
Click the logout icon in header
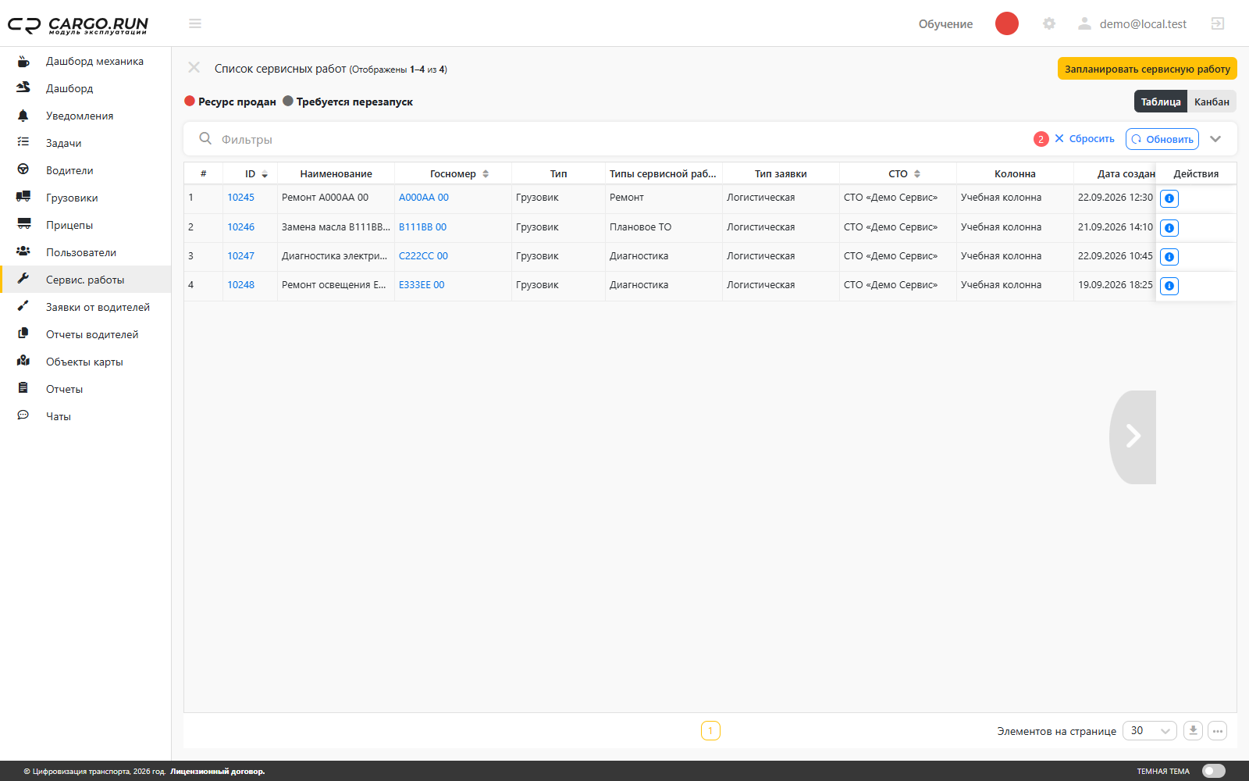(x=1218, y=23)
